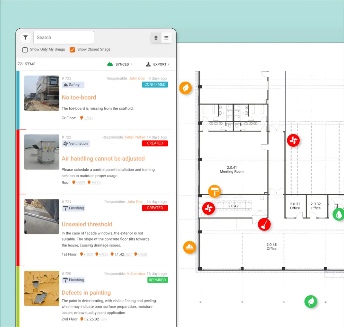Viewport: 344px width, 327px height.
Task: Click red fan marker near room 2.0.42
Action: click(x=208, y=208)
